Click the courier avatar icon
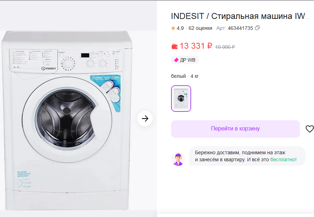Viewport: 314px width, 217px height. click(178, 159)
